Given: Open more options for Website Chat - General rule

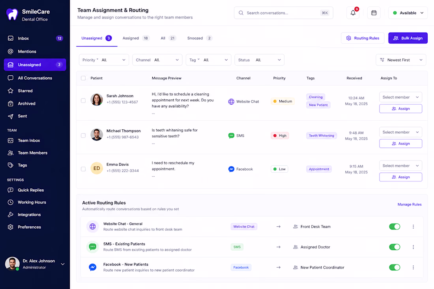Looking at the screenshot, I should pos(413,226).
